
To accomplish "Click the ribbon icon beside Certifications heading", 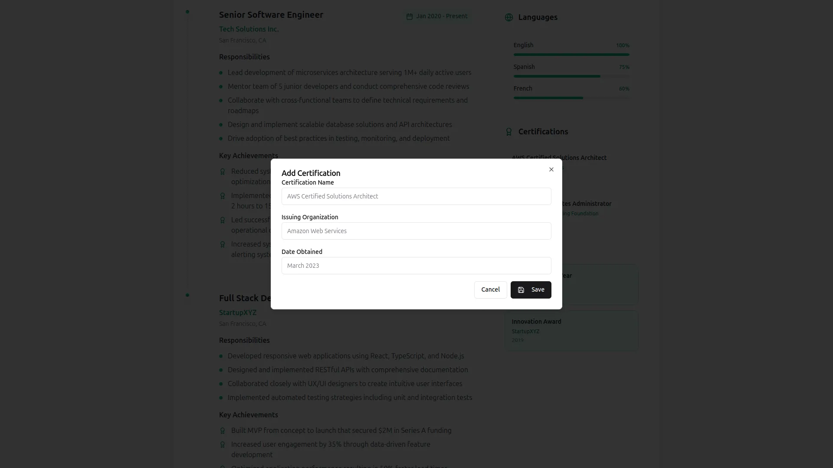I will [x=508, y=132].
